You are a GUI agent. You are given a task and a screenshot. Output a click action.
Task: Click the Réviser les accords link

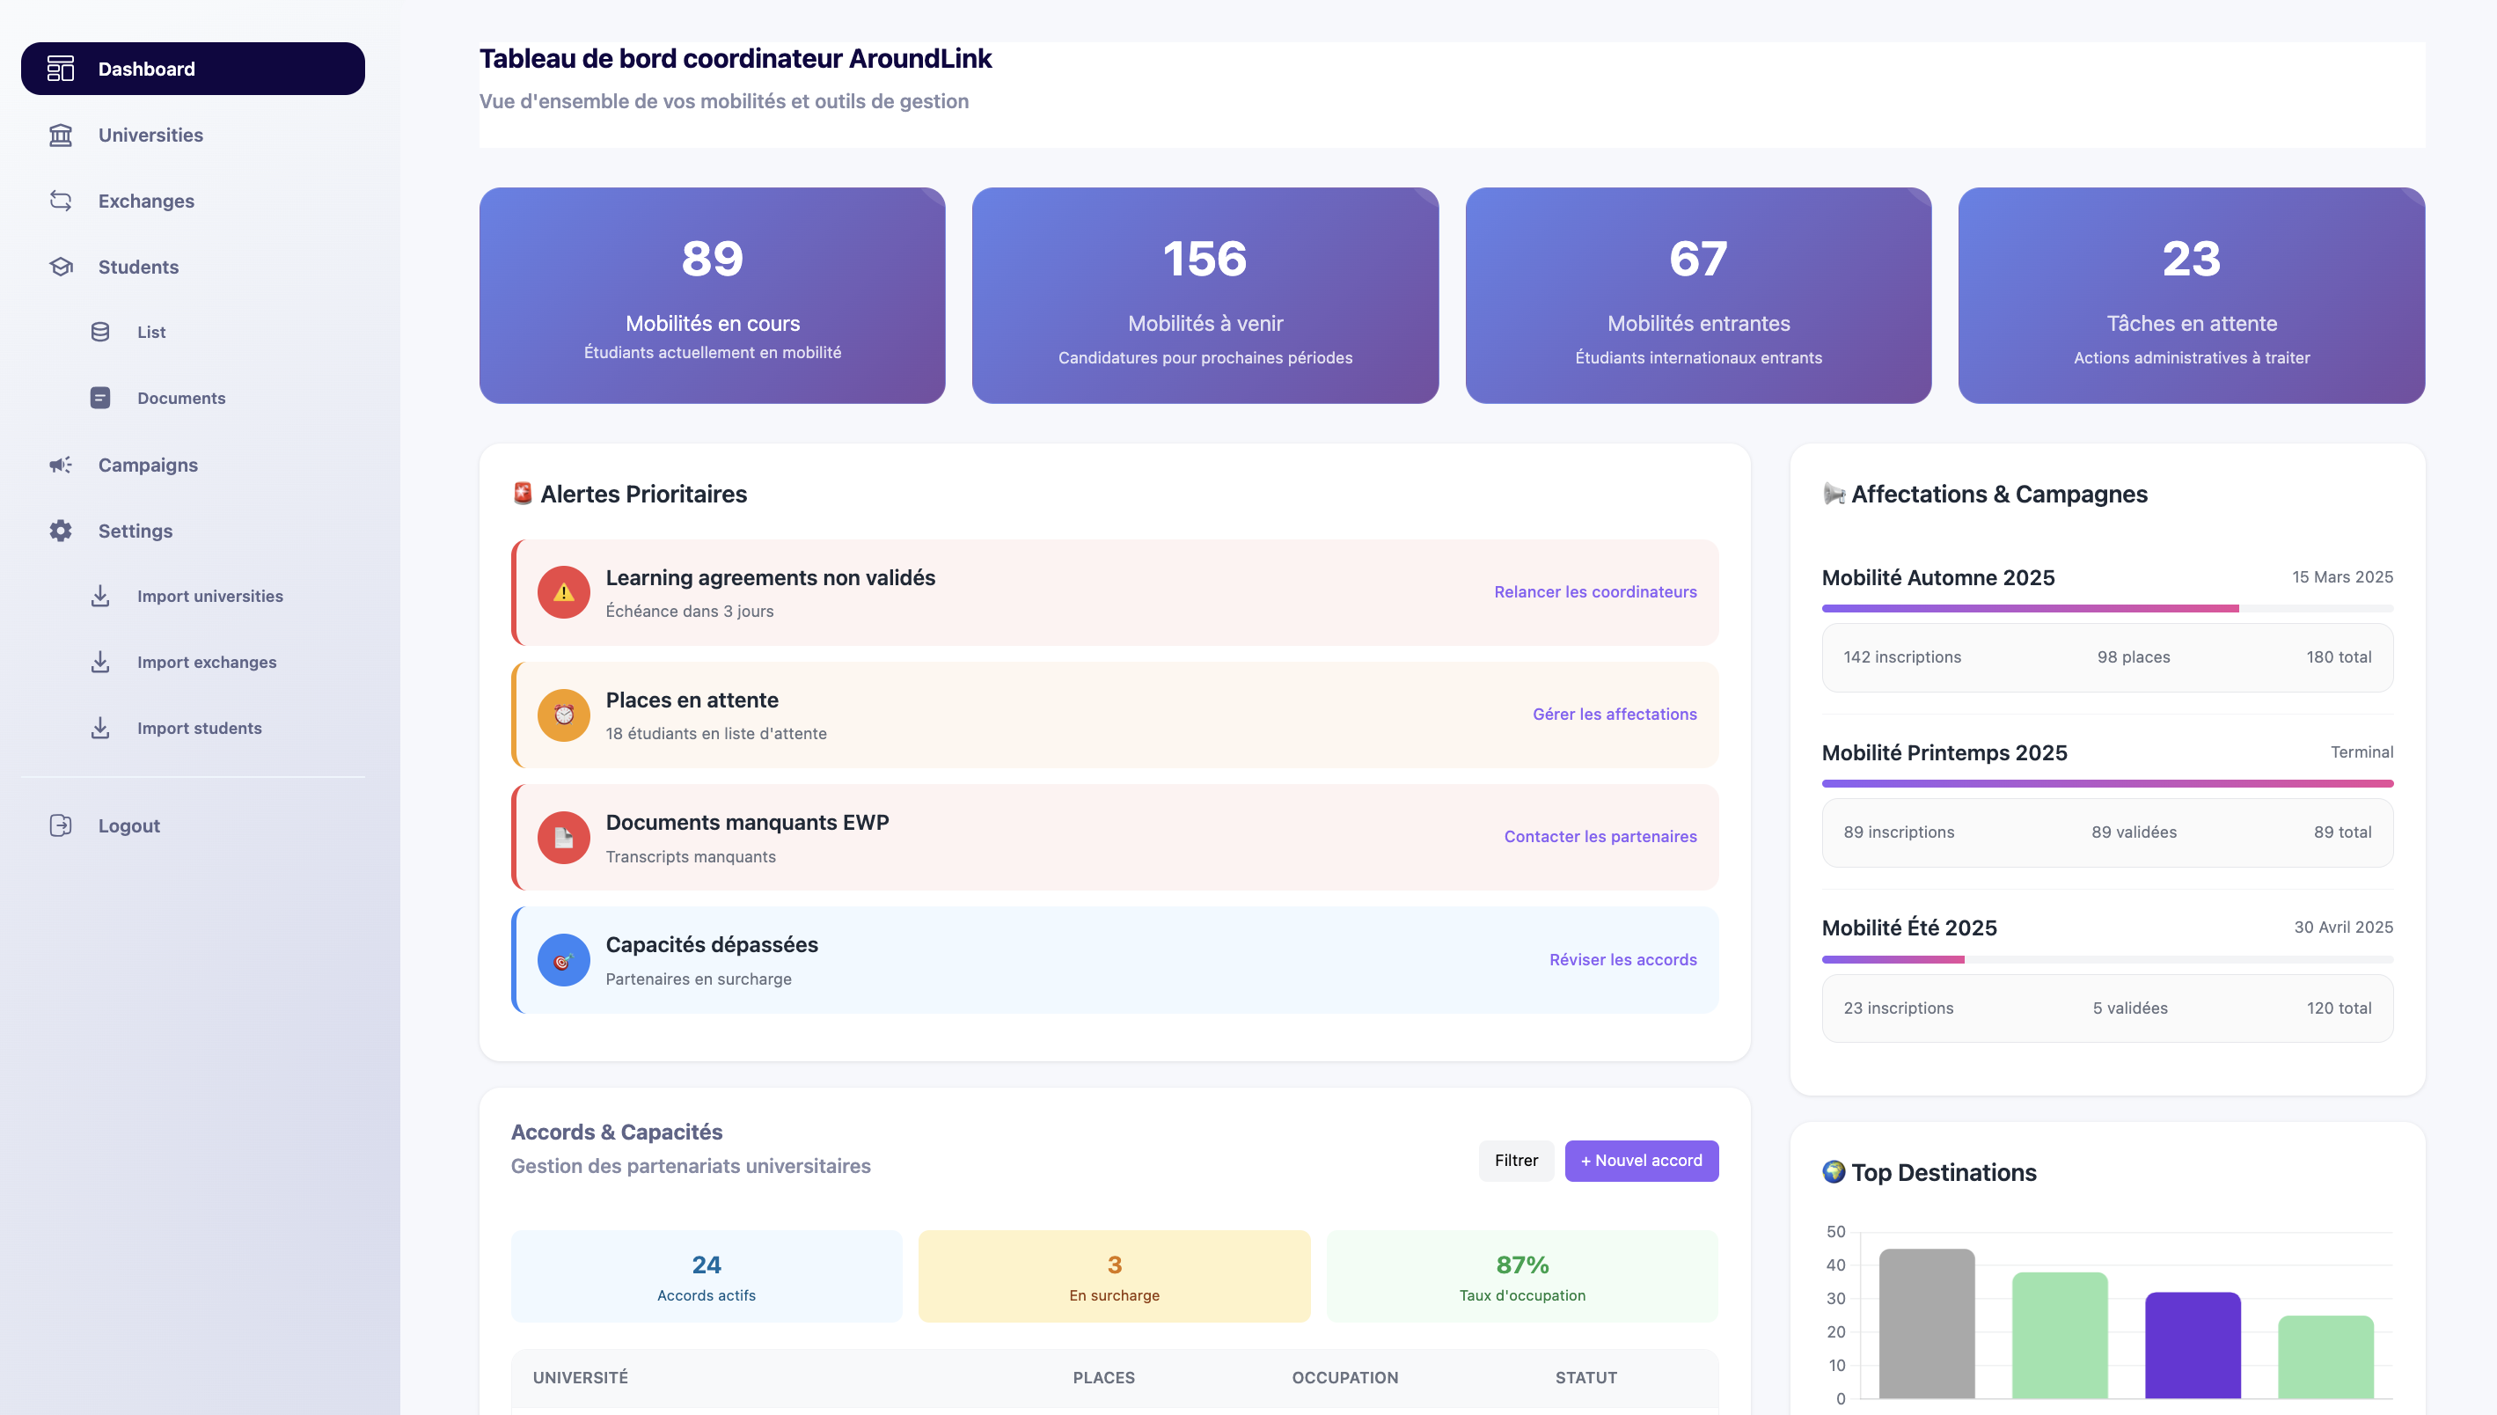point(1622,960)
